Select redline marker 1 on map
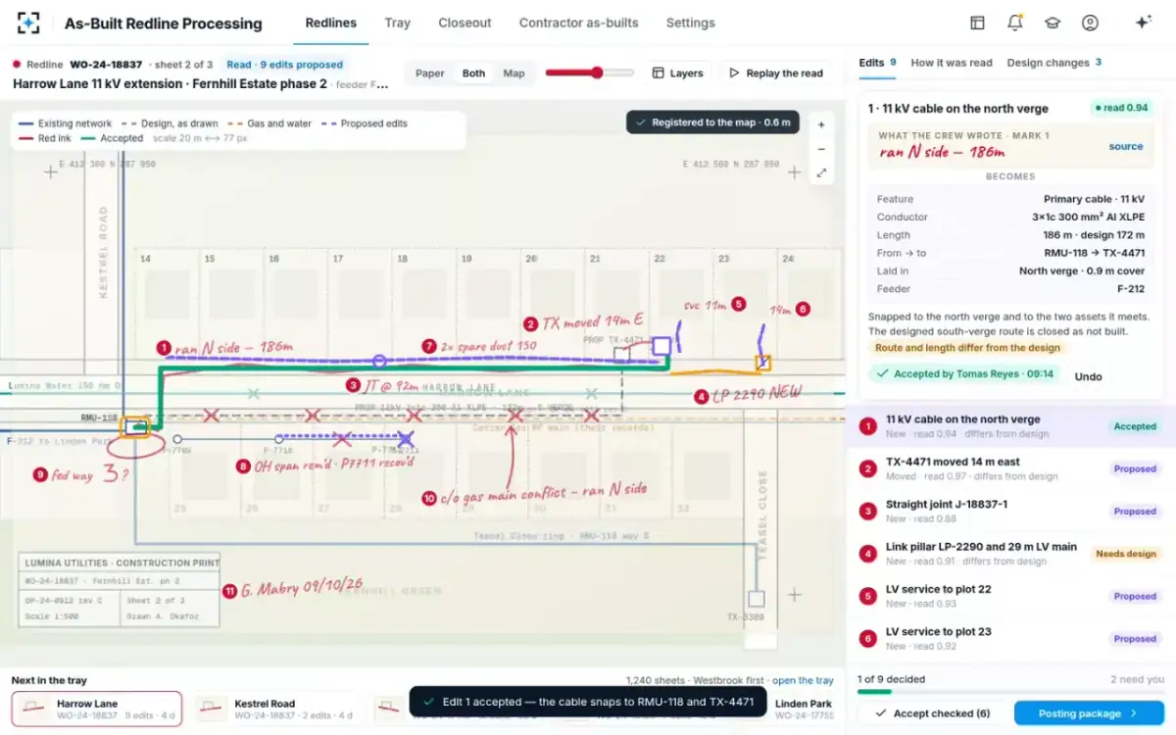Viewport: 1176px width, 735px height. click(164, 348)
